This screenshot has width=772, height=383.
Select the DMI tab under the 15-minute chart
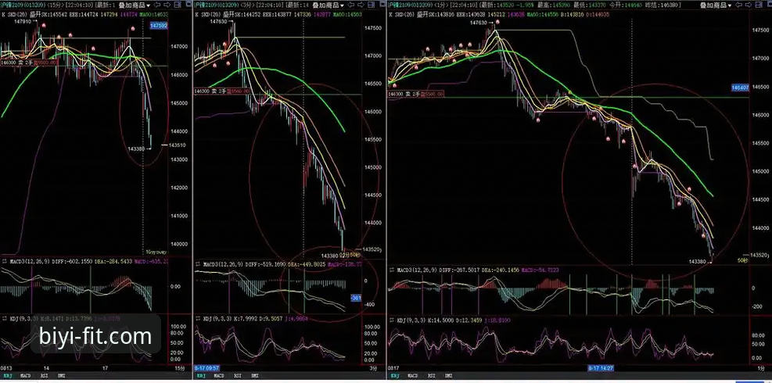click(62, 376)
